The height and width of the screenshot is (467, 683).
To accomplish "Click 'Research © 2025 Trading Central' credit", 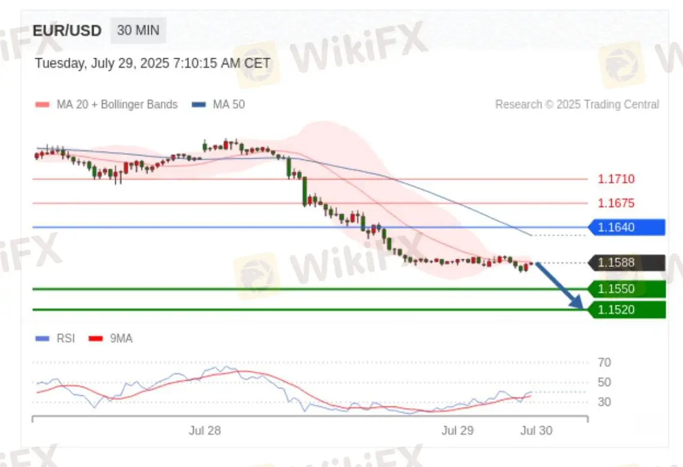I will pyautogui.click(x=577, y=104).
